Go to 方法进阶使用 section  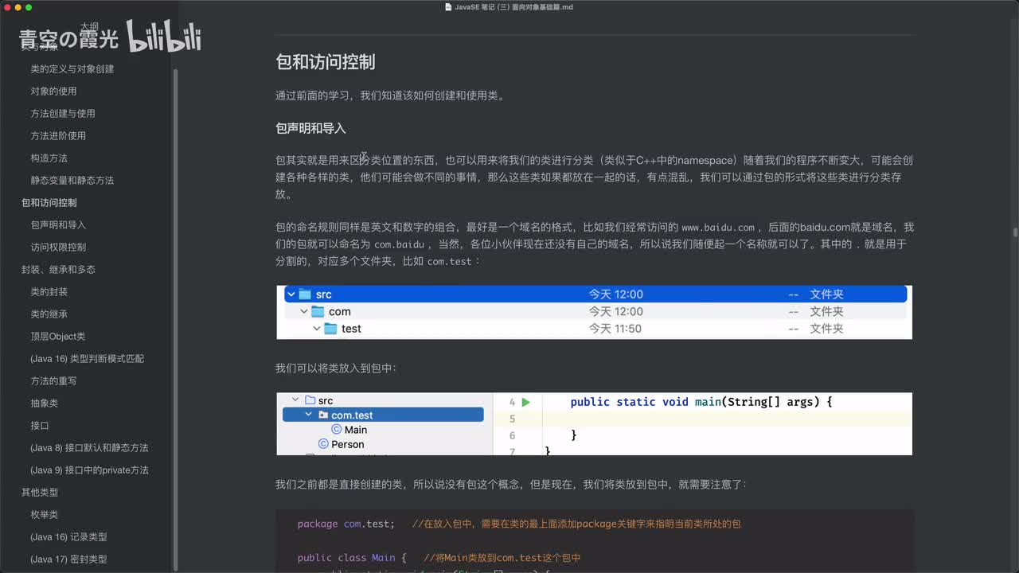pos(58,136)
